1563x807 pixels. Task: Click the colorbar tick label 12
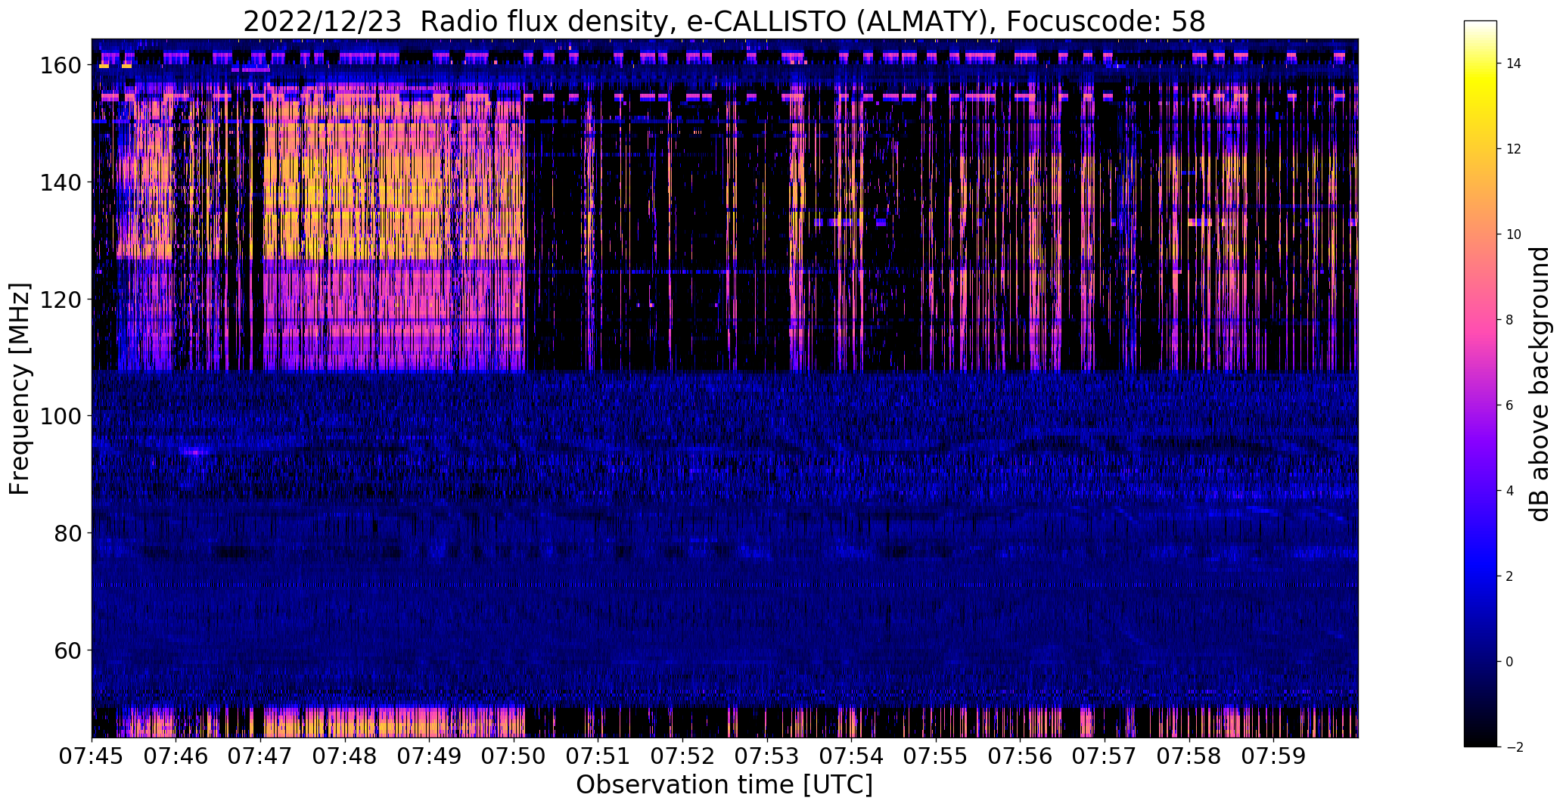pyautogui.click(x=1514, y=149)
